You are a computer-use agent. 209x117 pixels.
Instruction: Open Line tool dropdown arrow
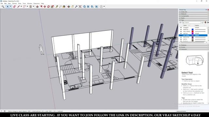pyautogui.click(x=21, y=6)
